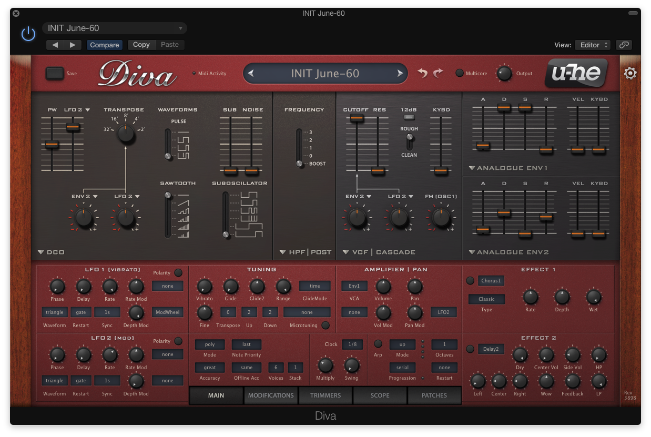The image size is (651, 437).
Task: Open the View Editor dropdown
Action: point(593,45)
